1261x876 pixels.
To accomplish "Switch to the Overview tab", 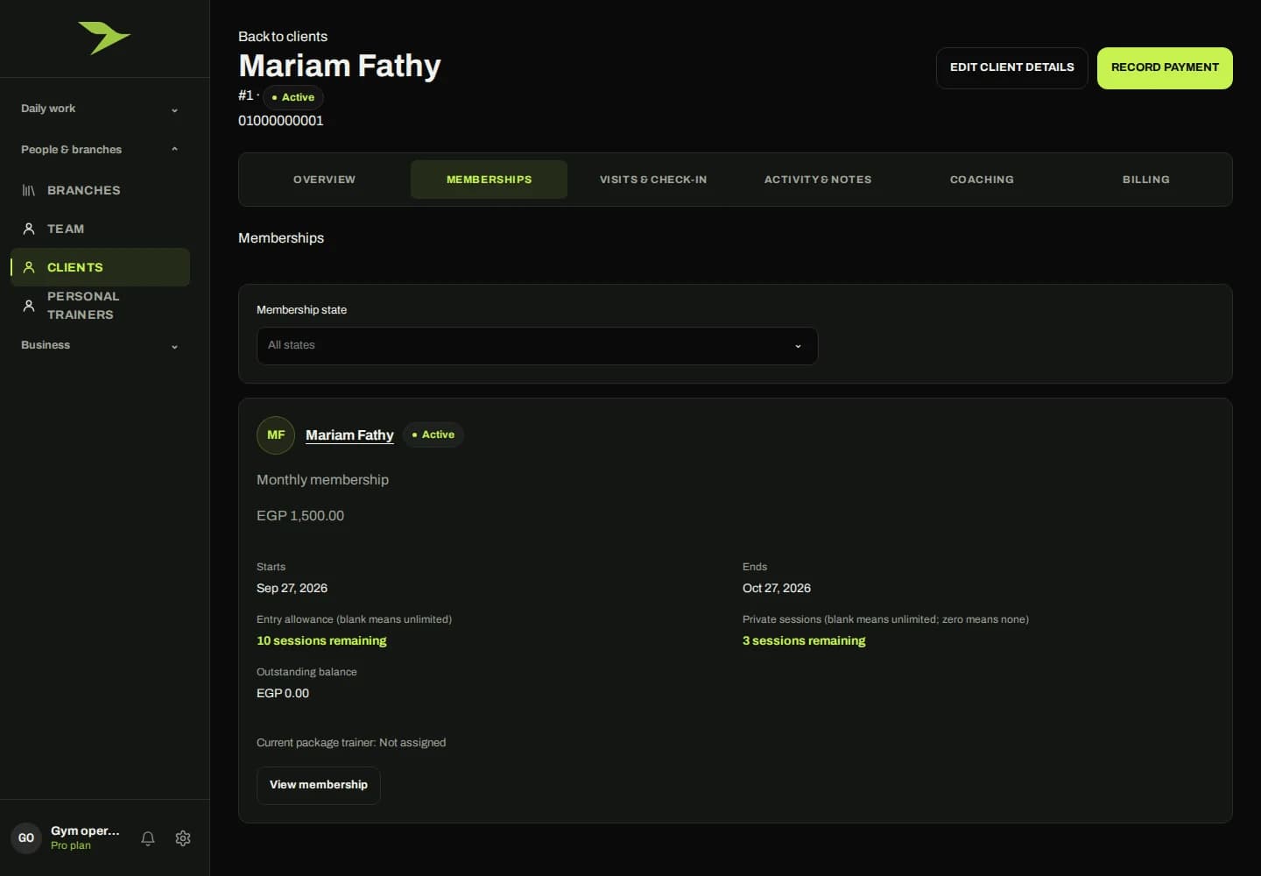I will [324, 180].
